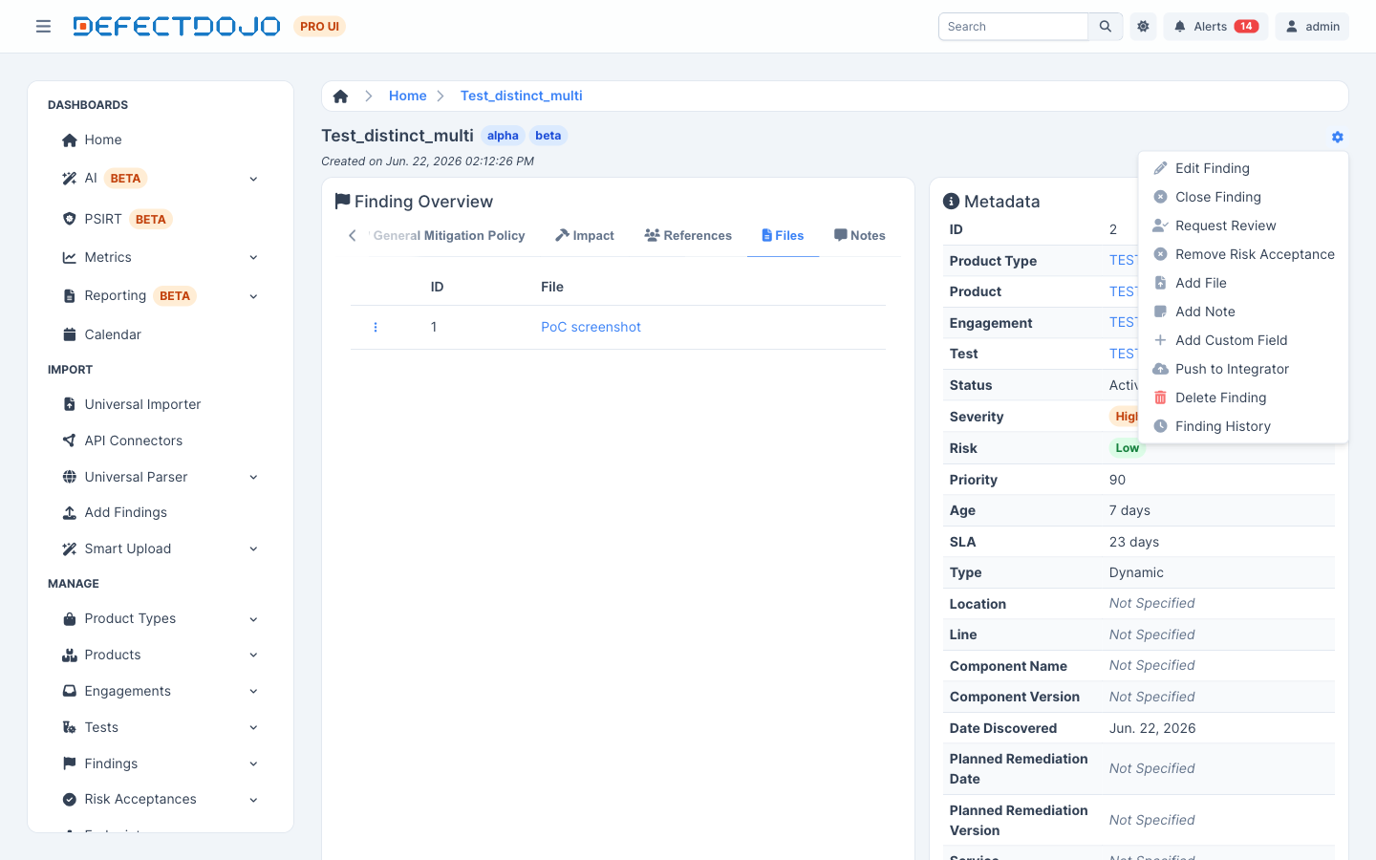Open the Test_distinct_multi breadcrumb link

[521, 96]
